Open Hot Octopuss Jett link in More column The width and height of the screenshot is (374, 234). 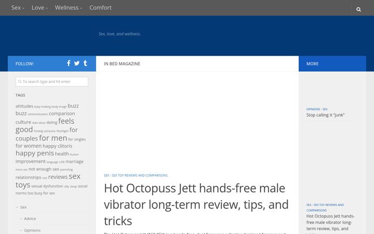point(330,223)
